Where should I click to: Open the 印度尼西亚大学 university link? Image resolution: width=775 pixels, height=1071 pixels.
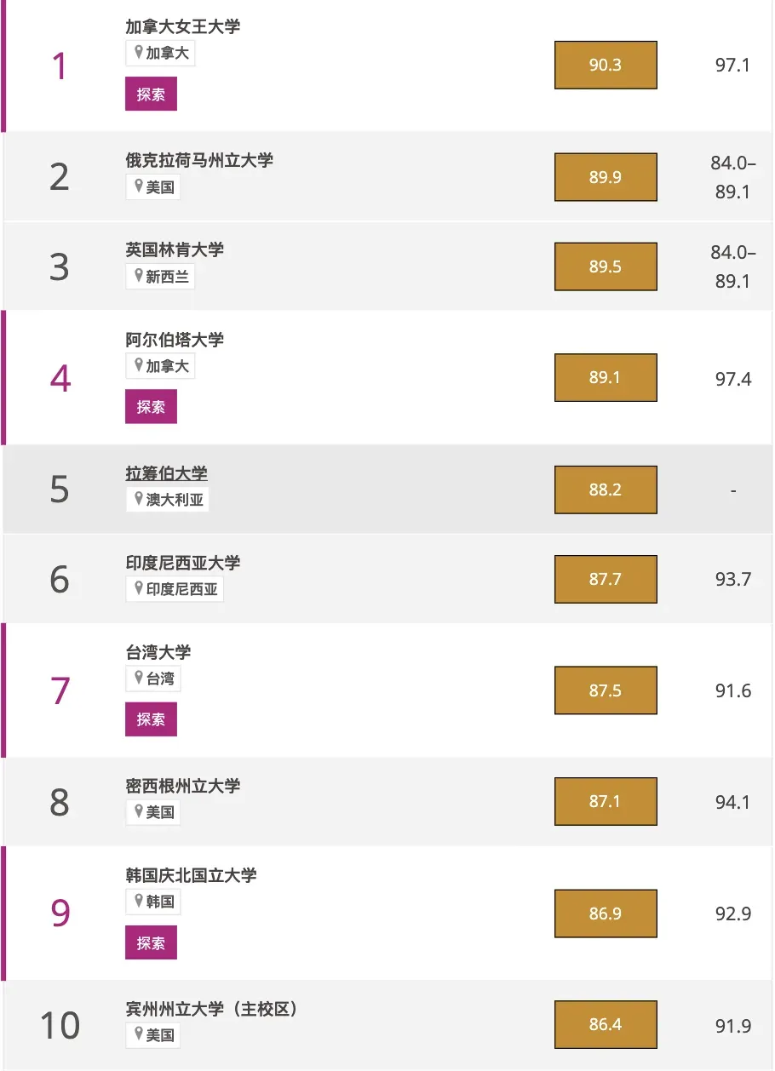pyautogui.click(x=182, y=563)
